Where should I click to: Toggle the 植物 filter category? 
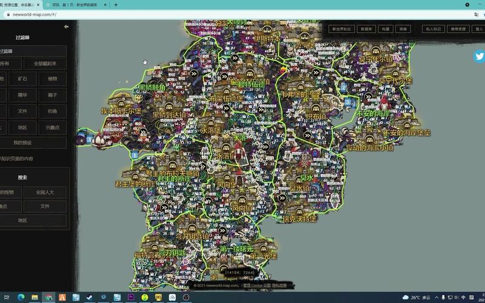click(x=53, y=79)
